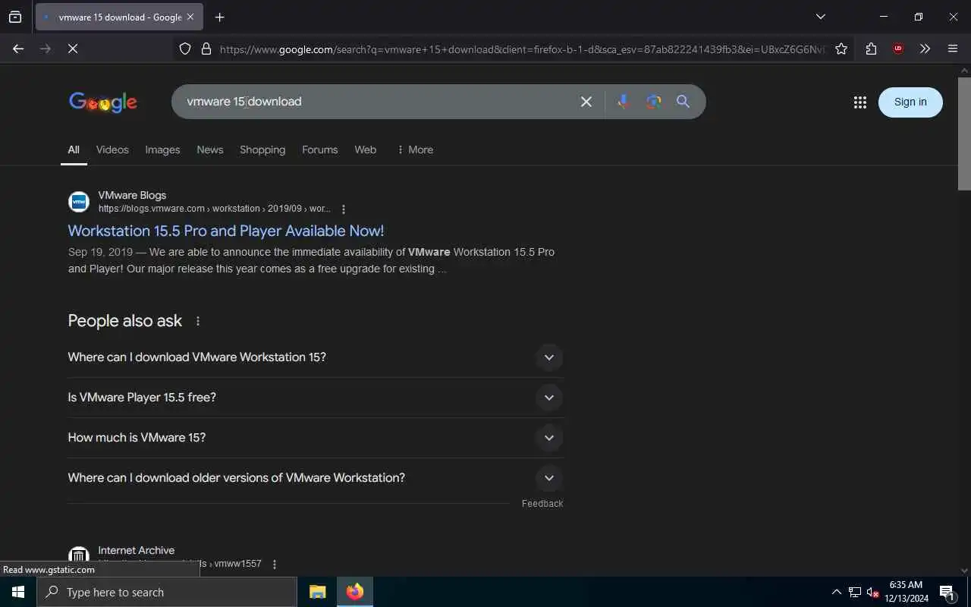Switch to Videos results tab

pos(112,149)
